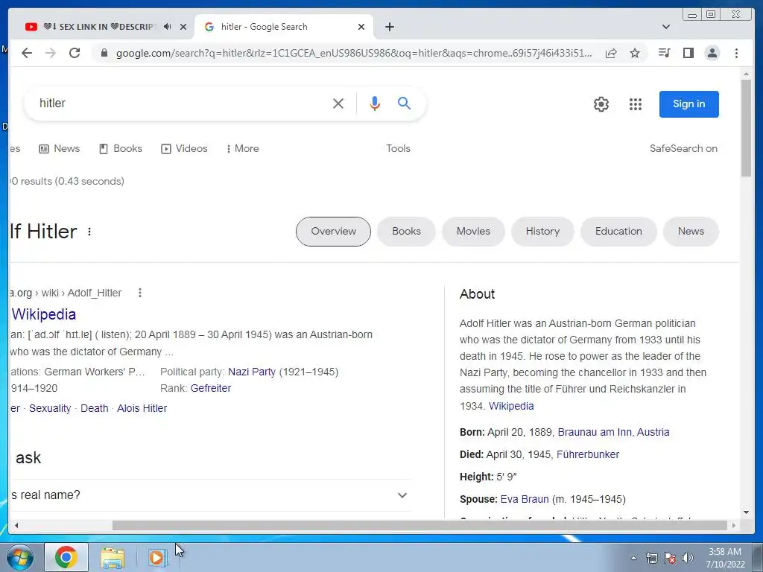
Task: Click the network icon in system tray
Action: [651, 558]
